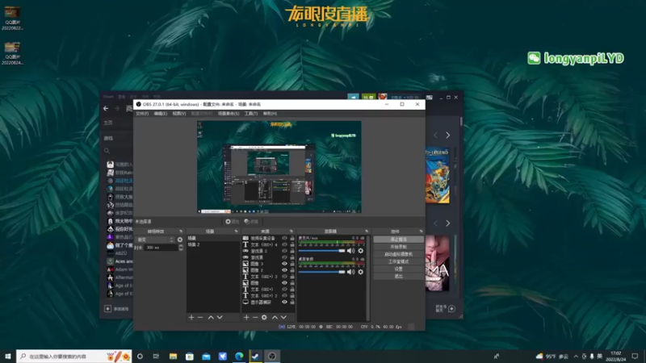Mute the 桌面音频 speaker icon
The image size is (646, 363).
tap(350, 272)
